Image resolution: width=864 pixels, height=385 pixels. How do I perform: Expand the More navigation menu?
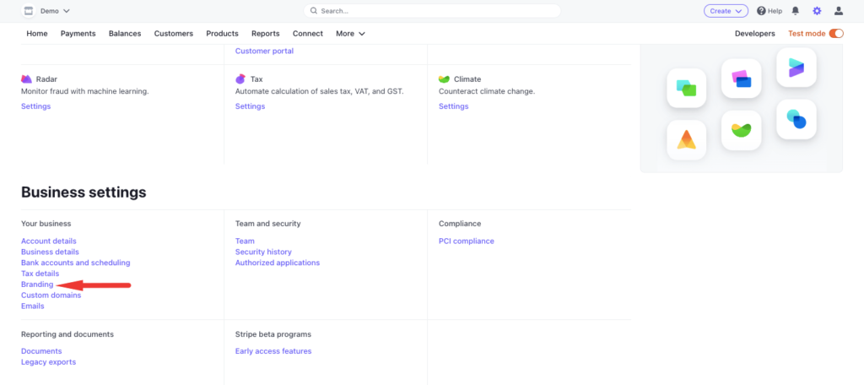click(x=350, y=34)
